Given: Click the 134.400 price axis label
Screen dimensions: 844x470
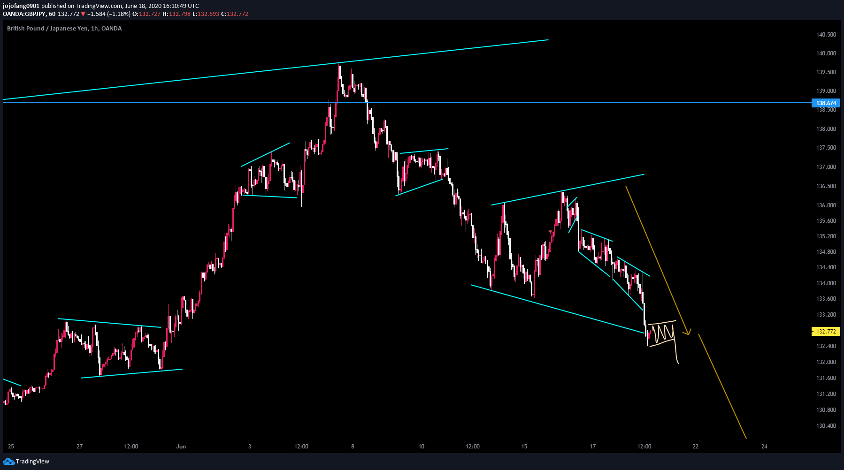Looking at the screenshot, I should coord(826,267).
